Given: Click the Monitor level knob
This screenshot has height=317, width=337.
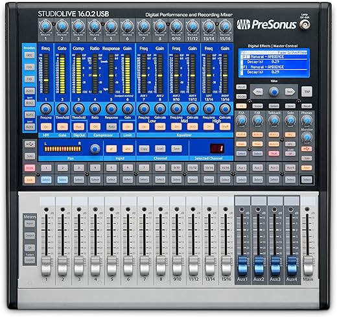Looking at the screenshot, I should (x=307, y=137).
